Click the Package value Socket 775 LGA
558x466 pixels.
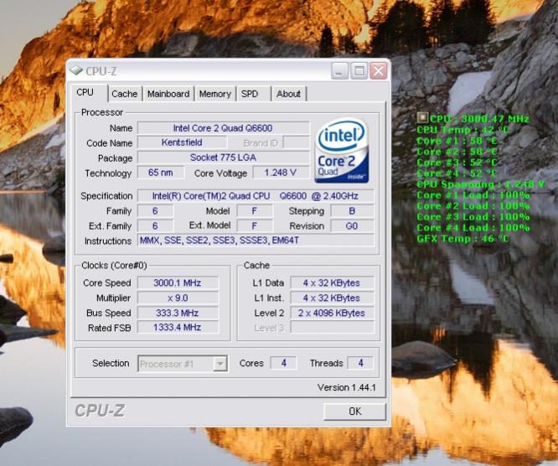coord(224,158)
